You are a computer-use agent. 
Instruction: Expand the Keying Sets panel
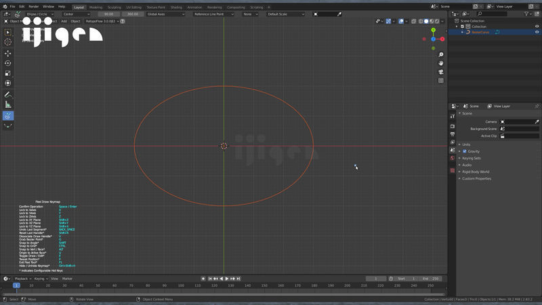click(x=471, y=158)
